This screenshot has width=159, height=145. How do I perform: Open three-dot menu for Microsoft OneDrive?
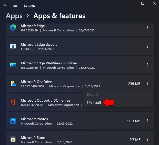(148, 83)
